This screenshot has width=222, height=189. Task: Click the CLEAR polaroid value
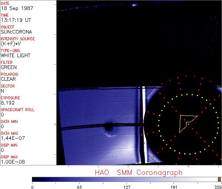click(x=8, y=79)
